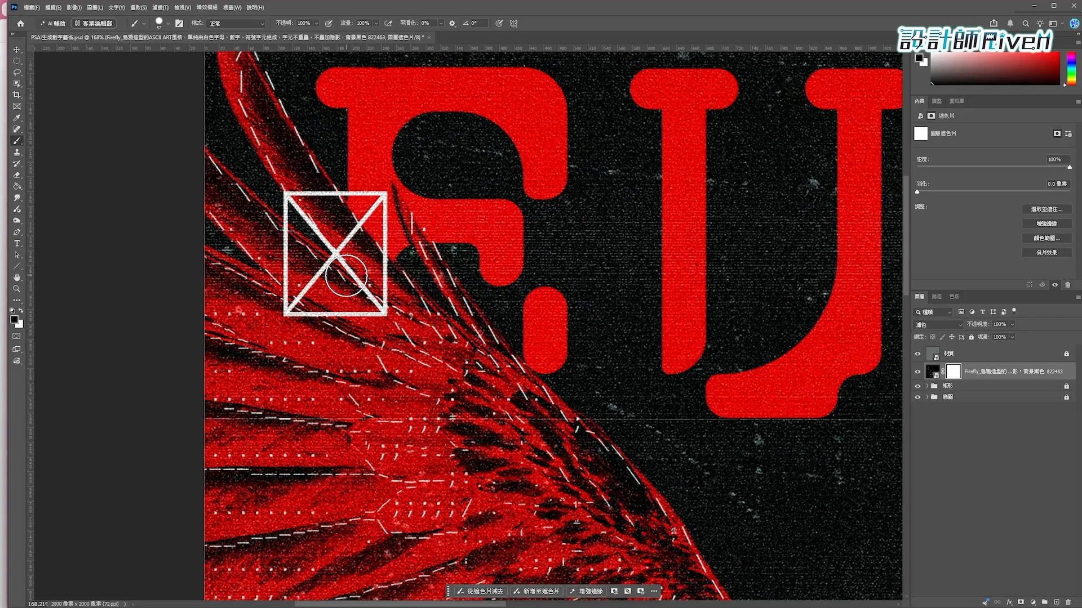Open the 濾鏡(T) menu
Image resolution: width=1082 pixels, height=608 pixels.
160,7
